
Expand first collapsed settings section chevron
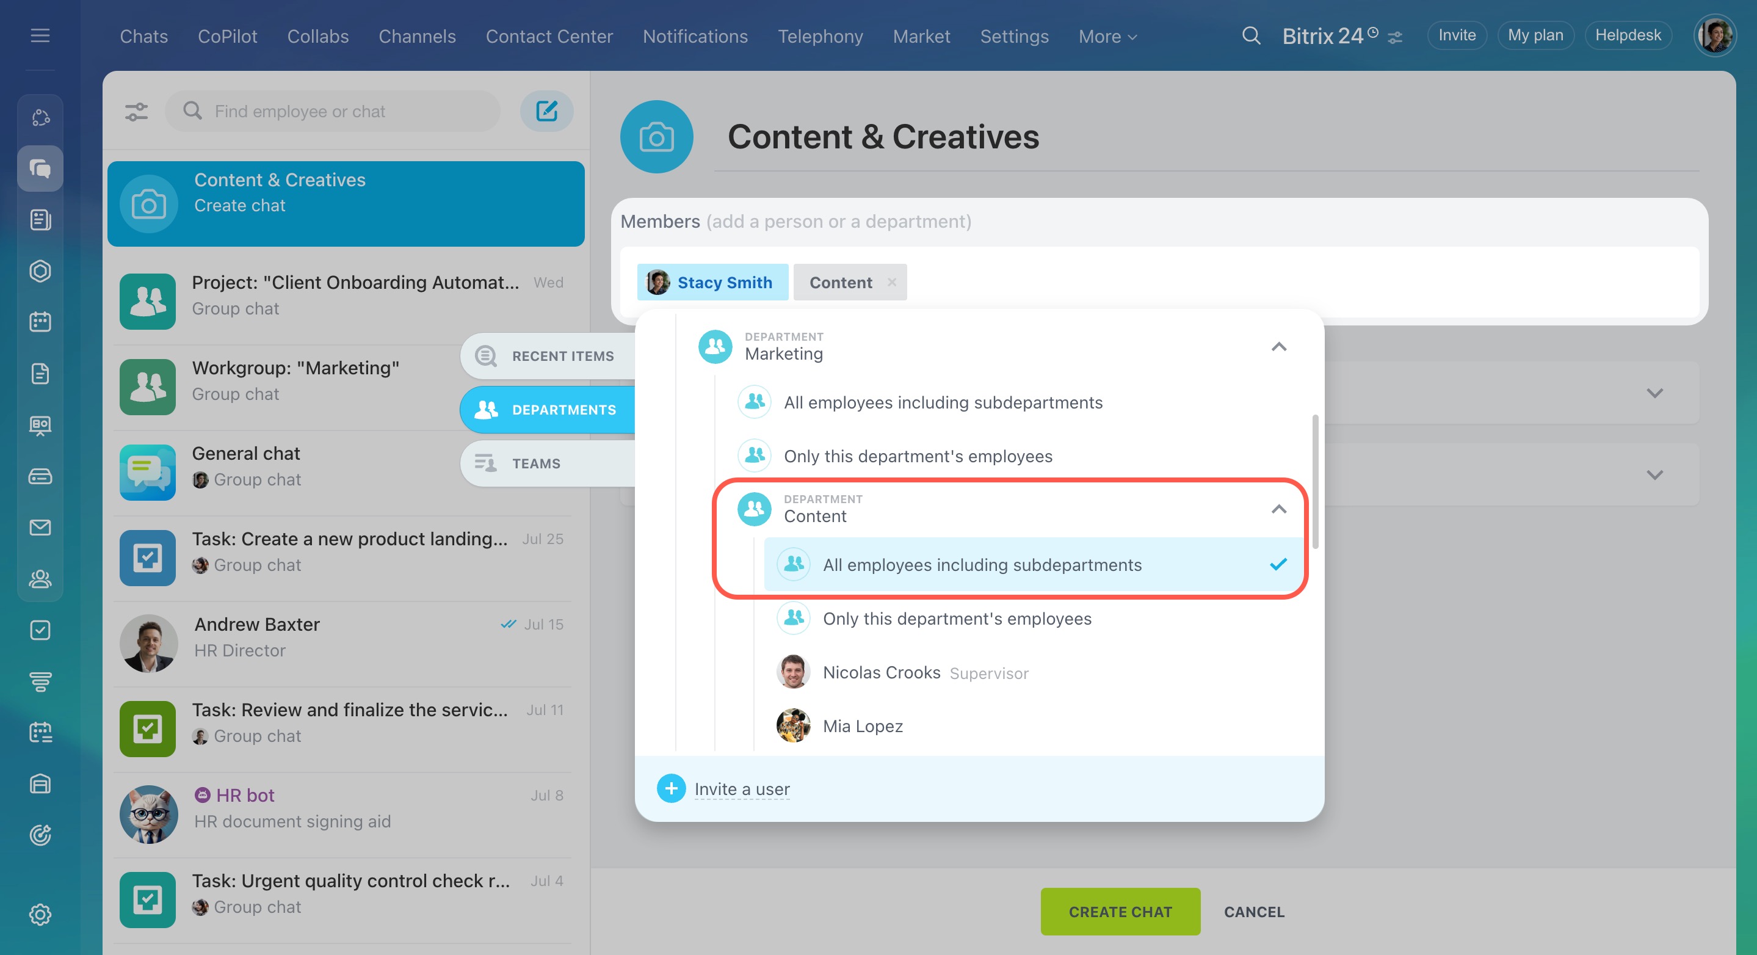pos(1654,393)
